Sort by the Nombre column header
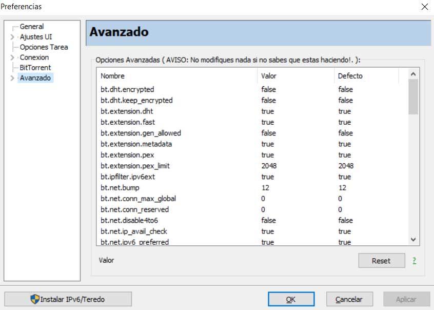The image size is (434, 310). [177, 76]
